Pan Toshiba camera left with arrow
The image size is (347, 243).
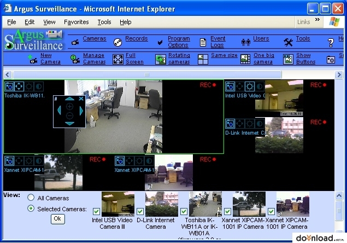[59, 111]
